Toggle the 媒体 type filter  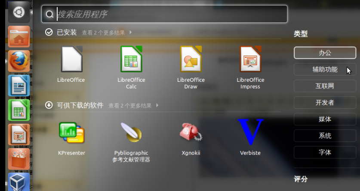325,119
